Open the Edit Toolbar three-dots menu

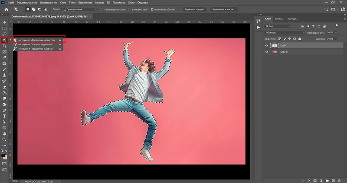(4, 145)
